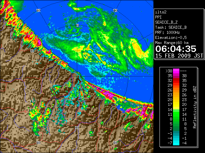205x153 pixels.
Task: Click the bright green swatch beside left '11'
Action: pos(176,114)
